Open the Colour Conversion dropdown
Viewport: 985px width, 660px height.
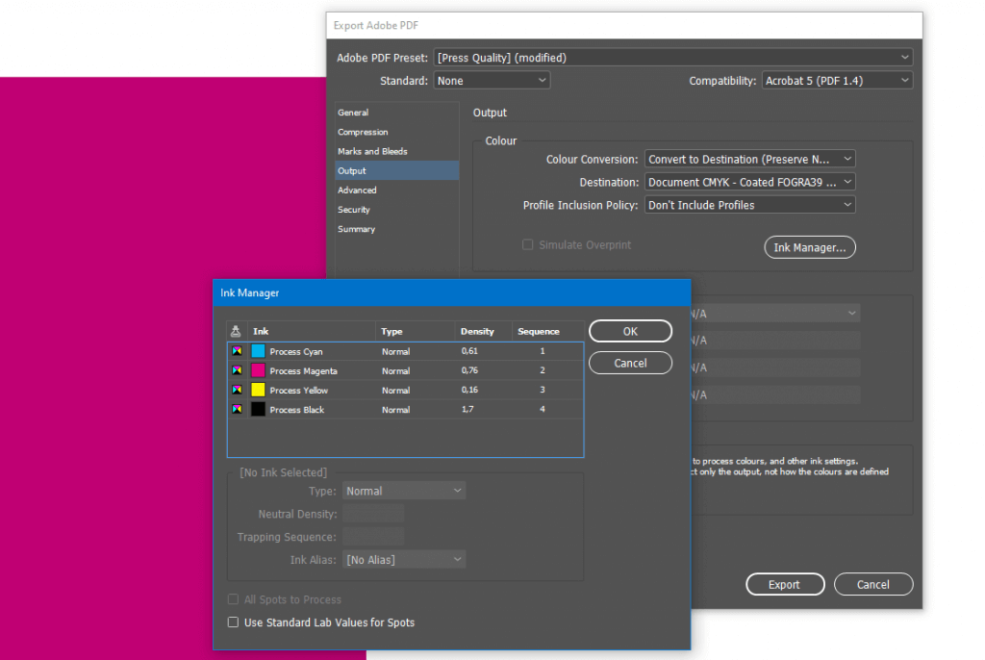pos(749,159)
